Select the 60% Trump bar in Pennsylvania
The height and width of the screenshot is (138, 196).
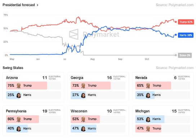pos(22,119)
